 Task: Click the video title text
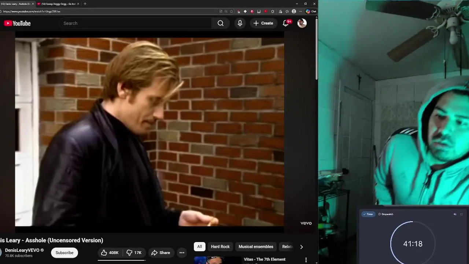tap(52, 241)
